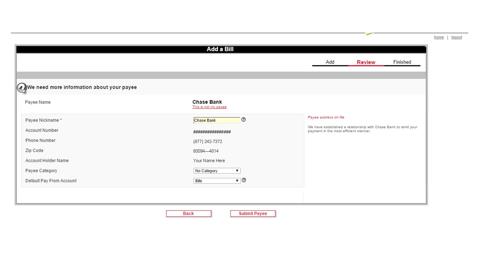Click the logout link
The image size is (479, 261).
tap(457, 37)
